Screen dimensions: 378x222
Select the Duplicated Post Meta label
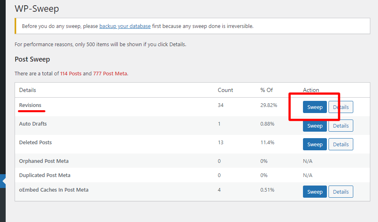(45, 175)
